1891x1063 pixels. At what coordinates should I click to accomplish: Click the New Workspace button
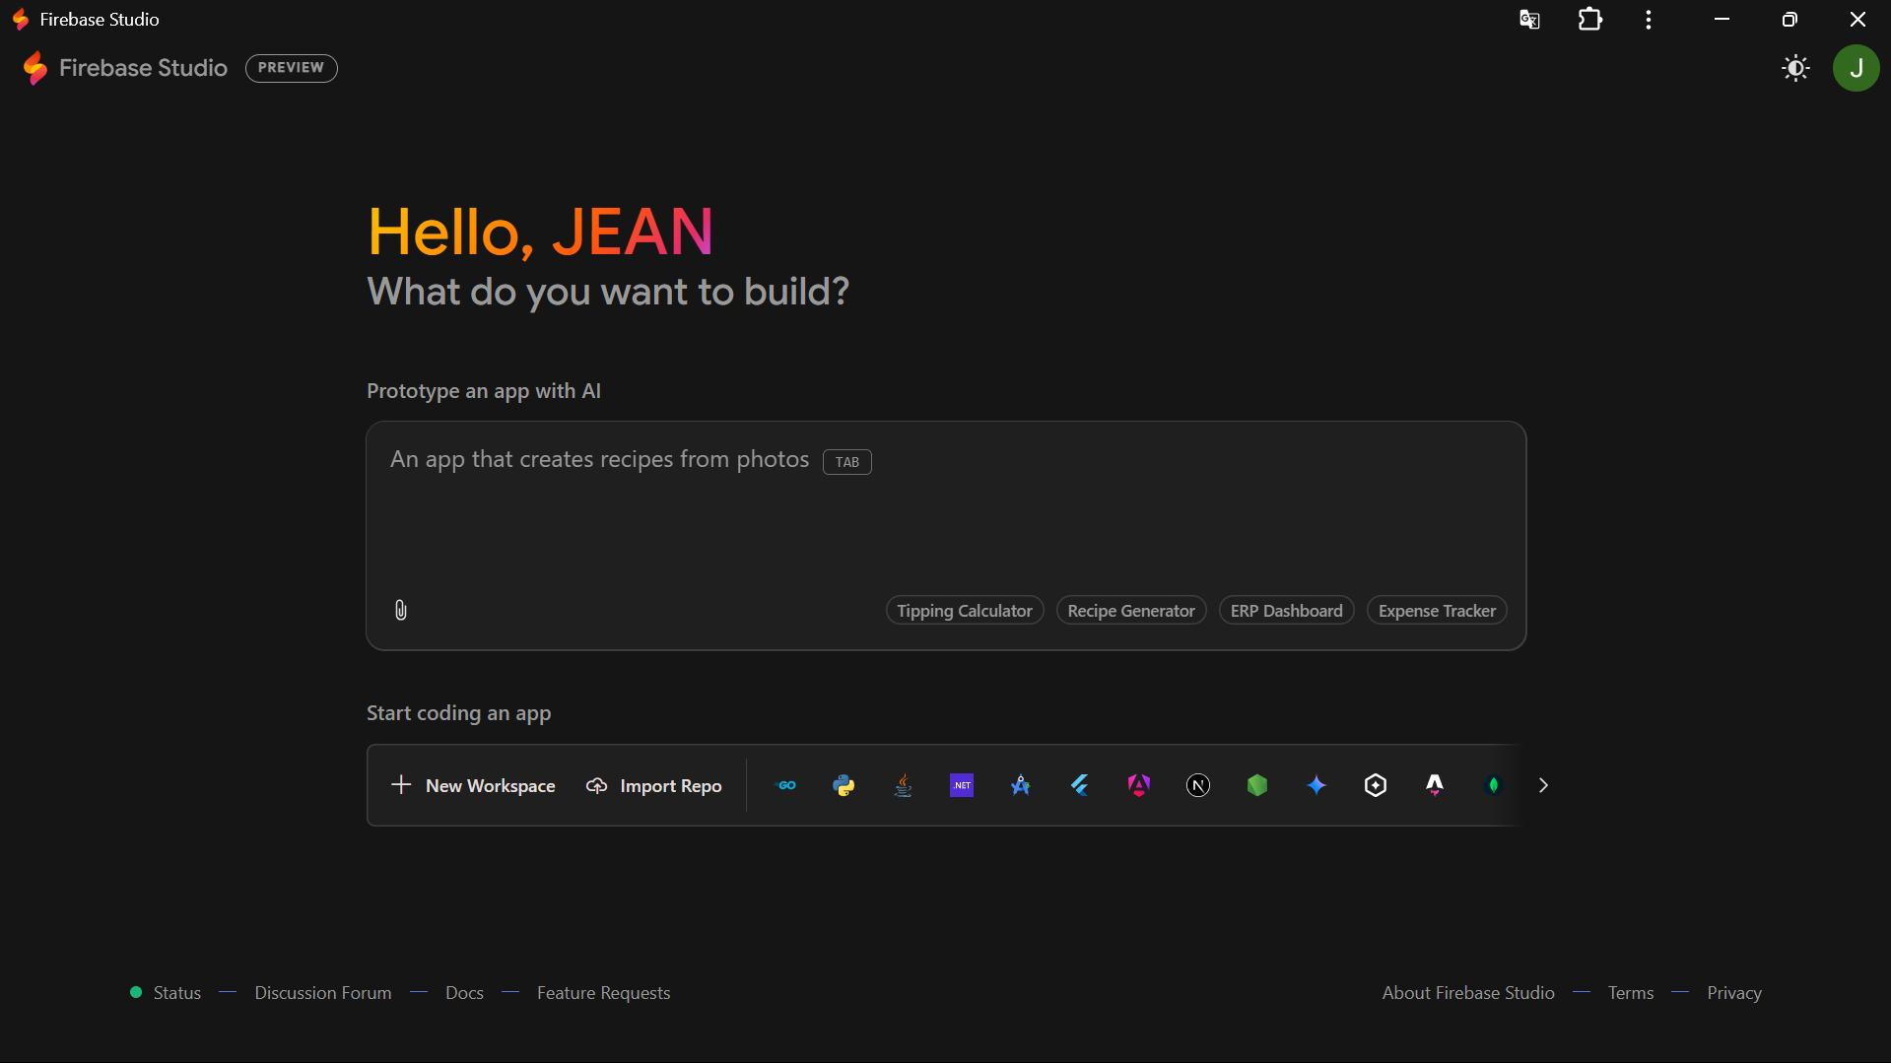(x=473, y=785)
